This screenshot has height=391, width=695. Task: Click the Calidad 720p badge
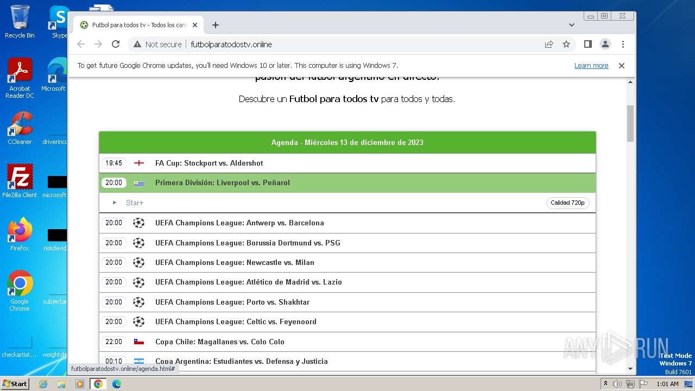(x=567, y=203)
